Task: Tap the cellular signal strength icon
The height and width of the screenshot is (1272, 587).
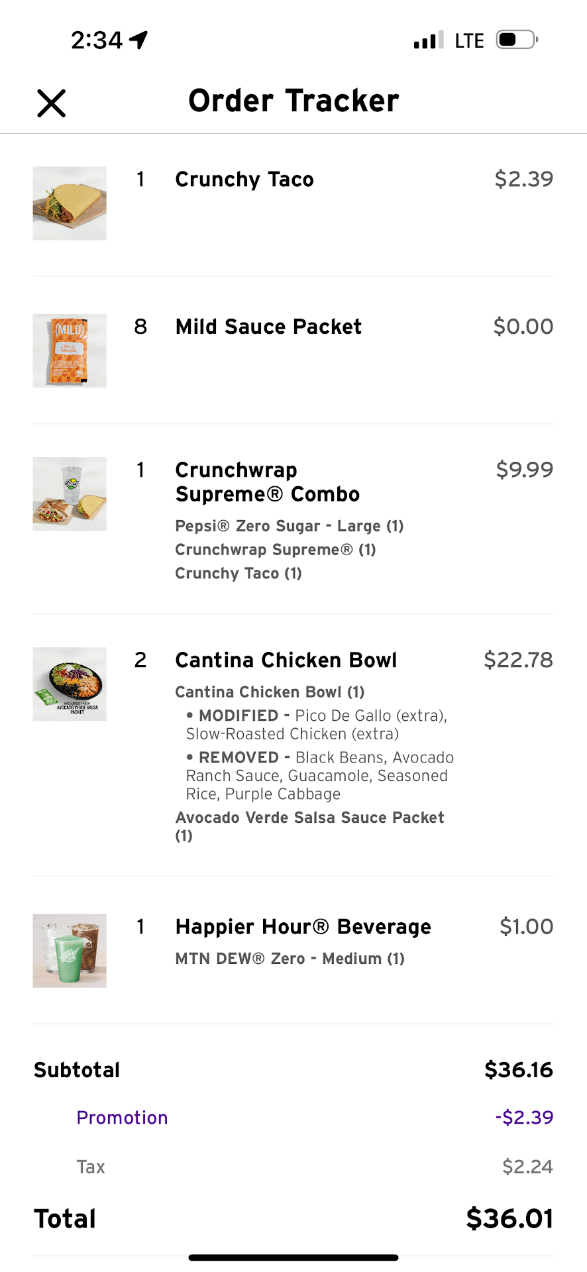Action: [x=428, y=40]
